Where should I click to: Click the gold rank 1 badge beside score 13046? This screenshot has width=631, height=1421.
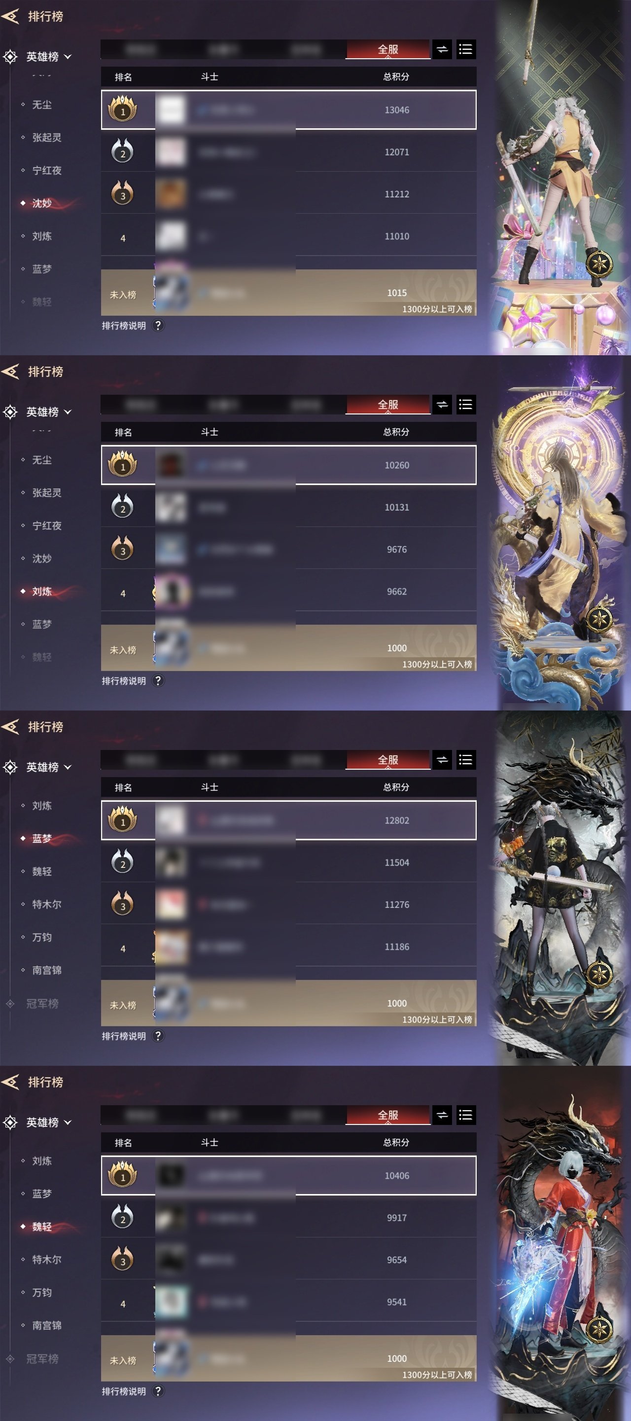point(122,109)
